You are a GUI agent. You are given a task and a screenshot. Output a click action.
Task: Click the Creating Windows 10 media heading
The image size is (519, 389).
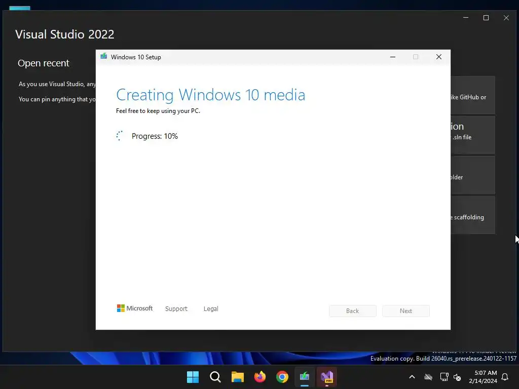coord(210,95)
